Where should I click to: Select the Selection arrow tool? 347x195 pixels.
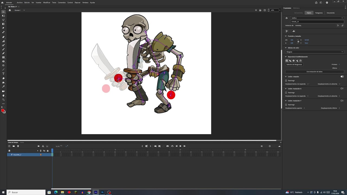[3, 12]
